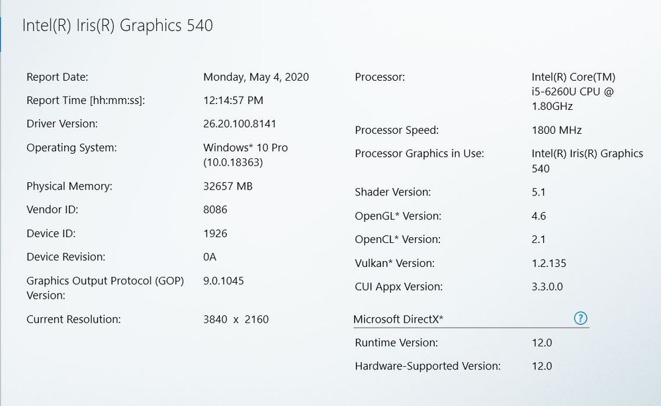Select the Device Revision value 0A
This screenshot has width=661, height=406.
[210, 257]
